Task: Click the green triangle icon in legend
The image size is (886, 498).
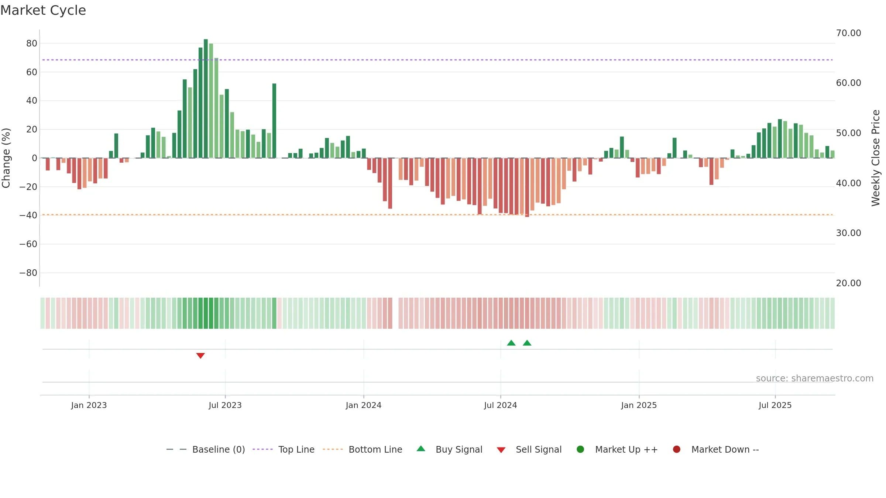Action: tap(421, 449)
